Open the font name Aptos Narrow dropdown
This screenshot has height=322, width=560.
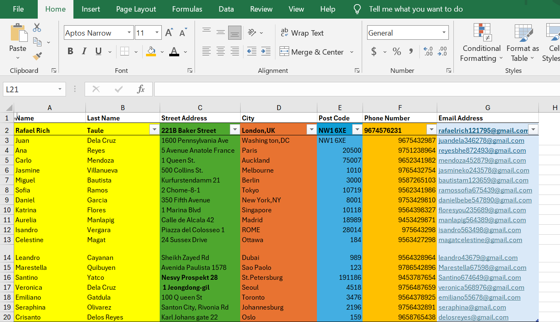coord(129,33)
